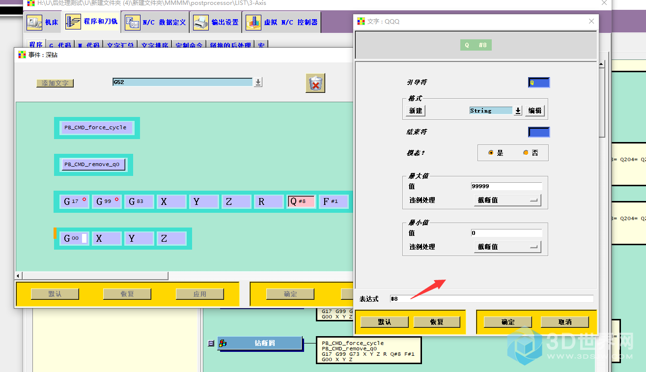This screenshot has height=372, width=646.
Task: Close the 文字: QQQ dialog window
Action: click(x=591, y=21)
